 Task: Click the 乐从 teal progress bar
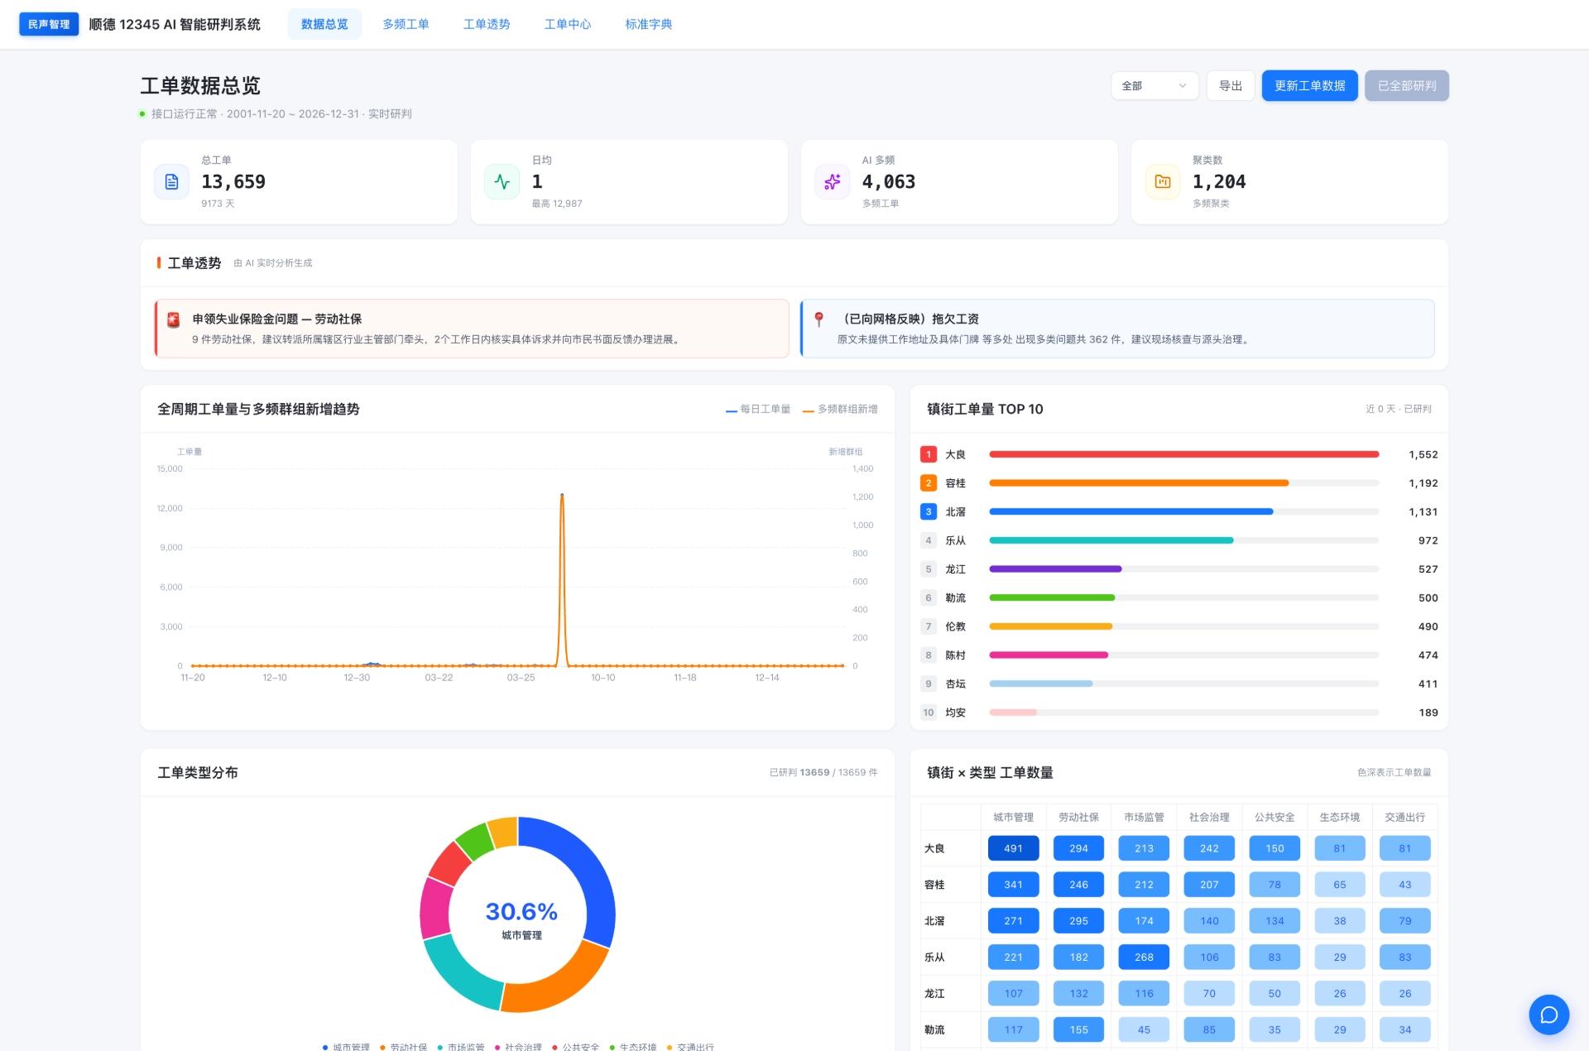click(1111, 540)
